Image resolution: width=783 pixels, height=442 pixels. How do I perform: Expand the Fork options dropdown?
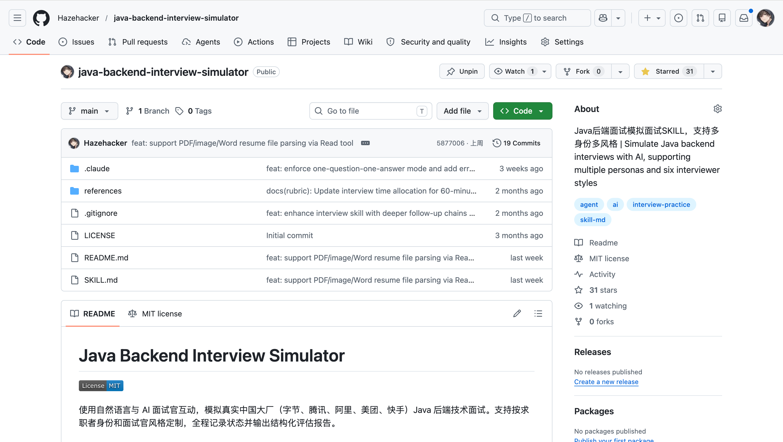click(x=620, y=71)
